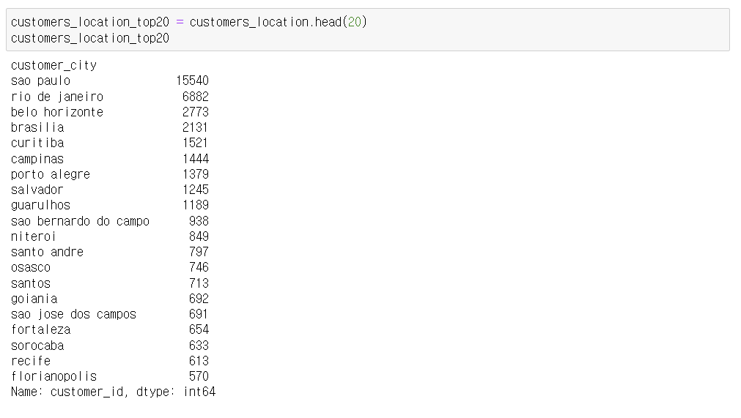
Task: Click the value 692
Action: click(199, 299)
